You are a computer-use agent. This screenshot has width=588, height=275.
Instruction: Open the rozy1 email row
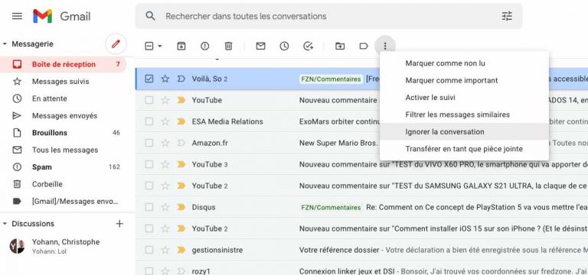(x=361, y=270)
